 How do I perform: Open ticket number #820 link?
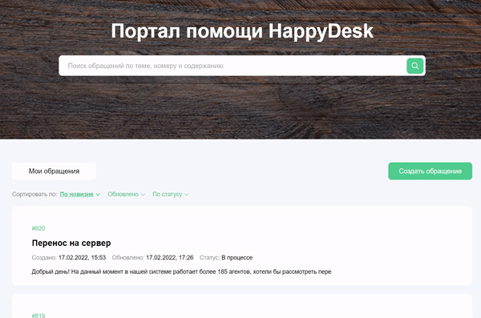[x=38, y=228]
